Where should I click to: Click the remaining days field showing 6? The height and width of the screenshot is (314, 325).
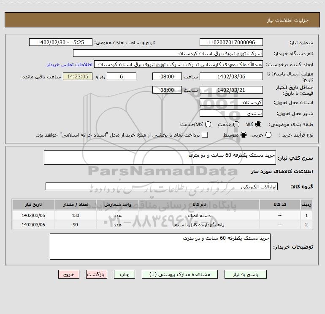tap(122, 76)
